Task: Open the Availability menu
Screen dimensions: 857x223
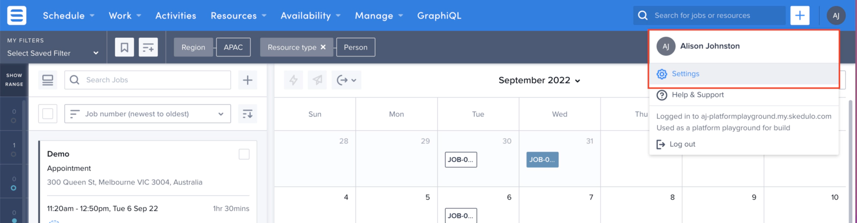Action: pos(311,15)
